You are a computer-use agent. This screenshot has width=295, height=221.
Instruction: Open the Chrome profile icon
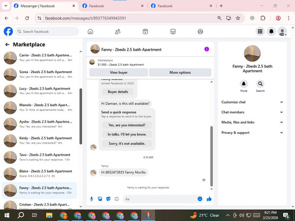(278, 18)
